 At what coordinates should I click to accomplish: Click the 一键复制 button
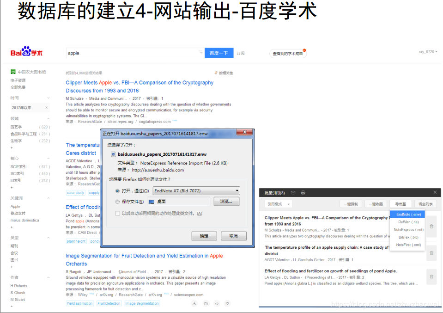click(351, 204)
